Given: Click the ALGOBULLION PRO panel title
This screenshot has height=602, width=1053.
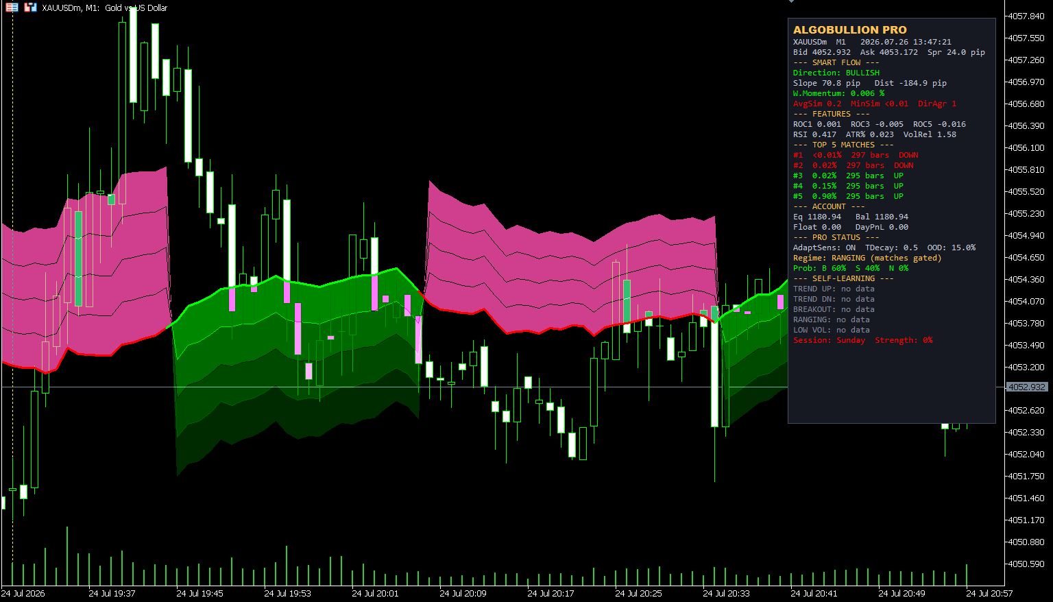Looking at the screenshot, I should (x=849, y=29).
